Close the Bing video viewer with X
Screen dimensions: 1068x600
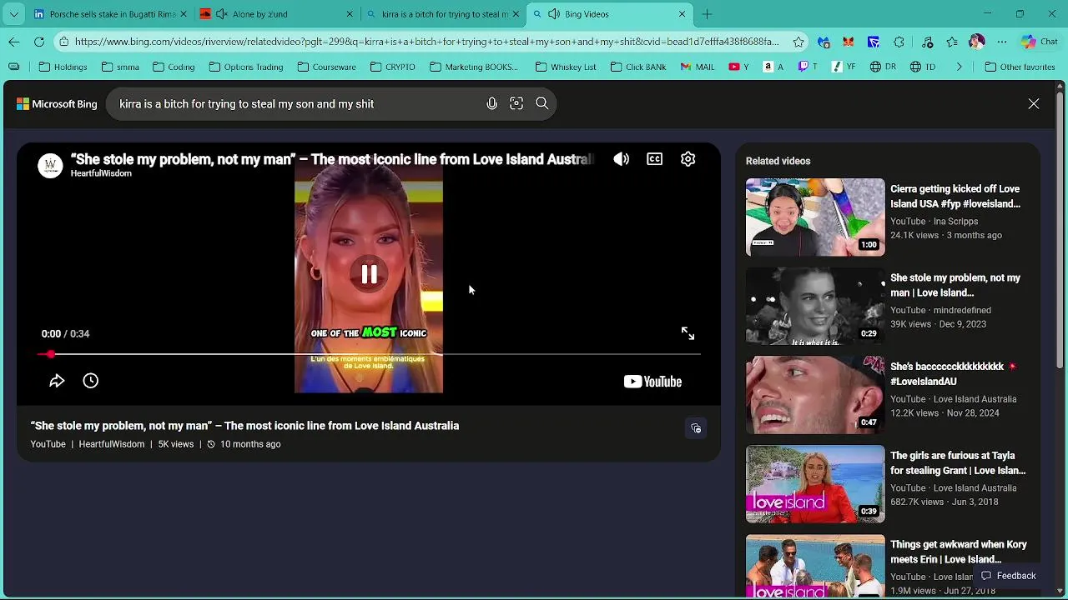click(x=1034, y=104)
